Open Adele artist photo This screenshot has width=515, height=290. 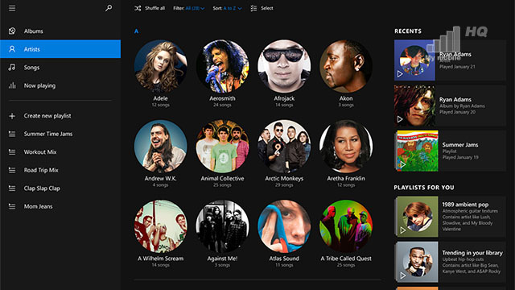[x=161, y=66]
